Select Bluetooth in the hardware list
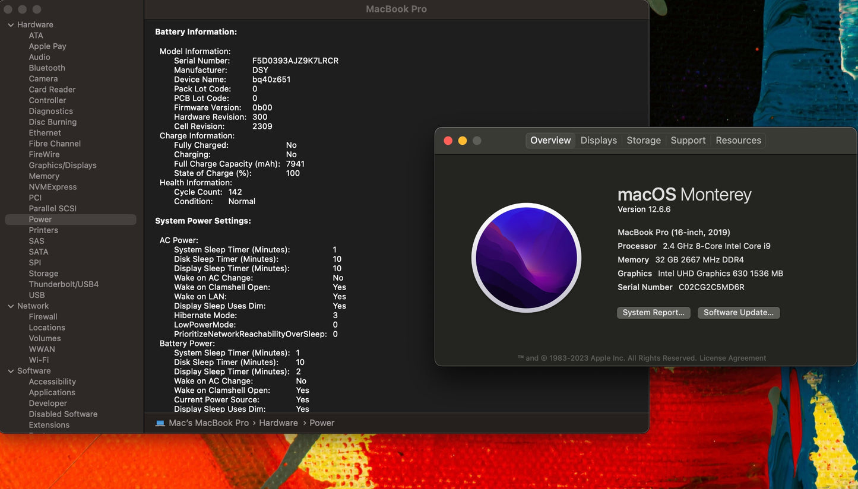Viewport: 858px width, 489px height. click(x=47, y=68)
